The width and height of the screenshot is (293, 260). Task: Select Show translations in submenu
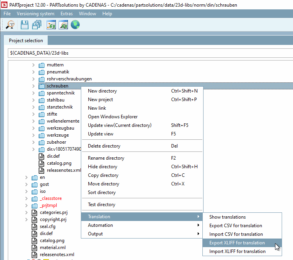227,217
